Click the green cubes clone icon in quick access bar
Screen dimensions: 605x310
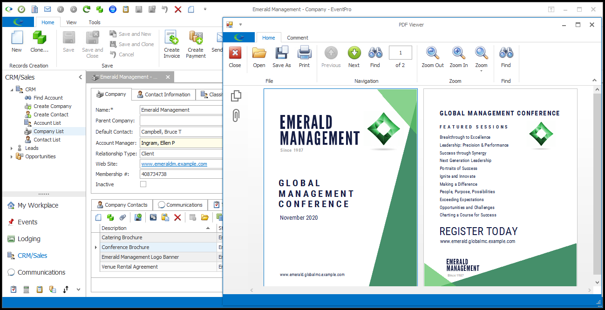point(100,9)
